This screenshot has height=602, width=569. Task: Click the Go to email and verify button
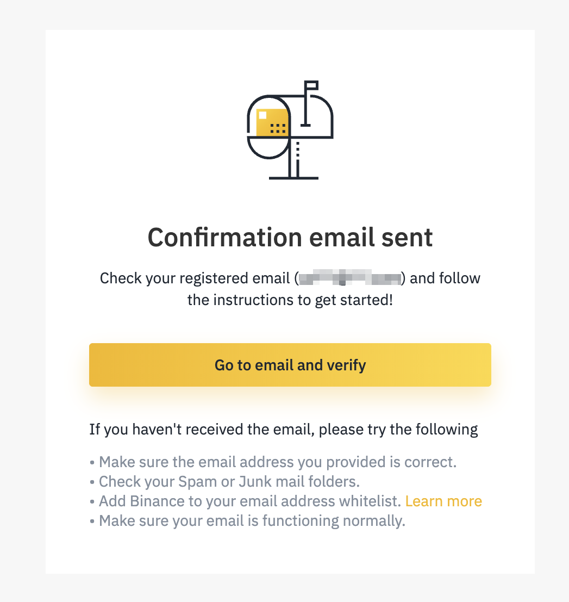point(290,365)
